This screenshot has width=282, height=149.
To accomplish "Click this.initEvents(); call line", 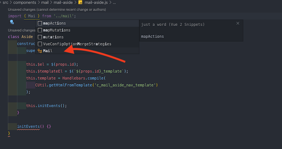I will (x=46, y=106).
